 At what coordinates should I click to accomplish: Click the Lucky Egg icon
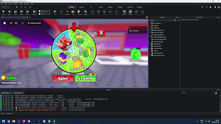tap(136, 55)
